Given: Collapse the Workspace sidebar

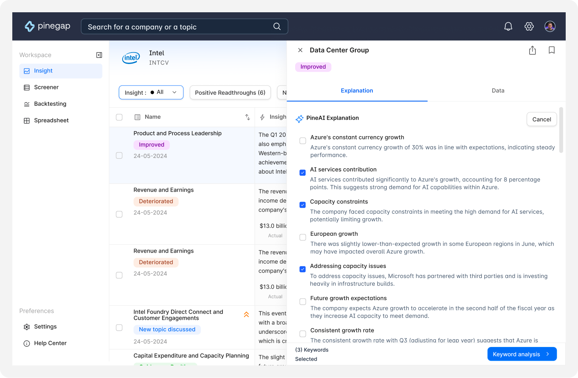Looking at the screenshot, I should coord(99,55).
